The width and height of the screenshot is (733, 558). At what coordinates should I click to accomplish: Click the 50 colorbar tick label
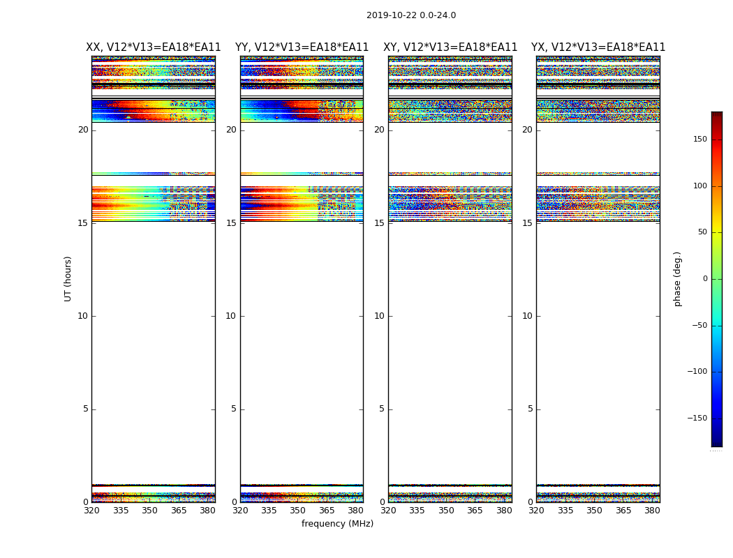(x=702, y=232)
